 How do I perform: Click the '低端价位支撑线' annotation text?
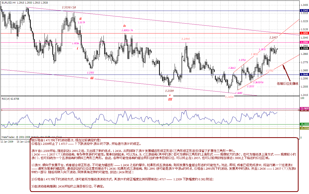287,83
